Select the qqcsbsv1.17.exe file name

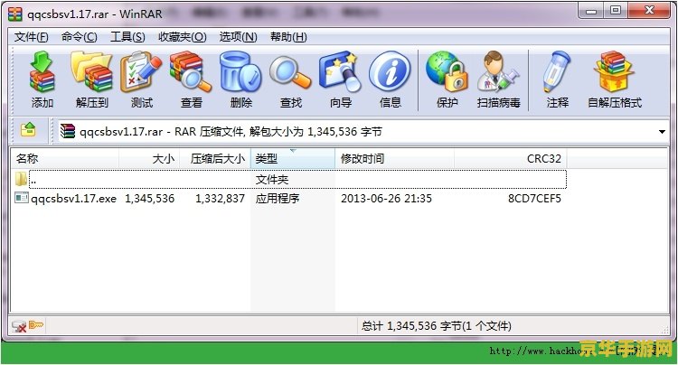click(x=73, y=198)
